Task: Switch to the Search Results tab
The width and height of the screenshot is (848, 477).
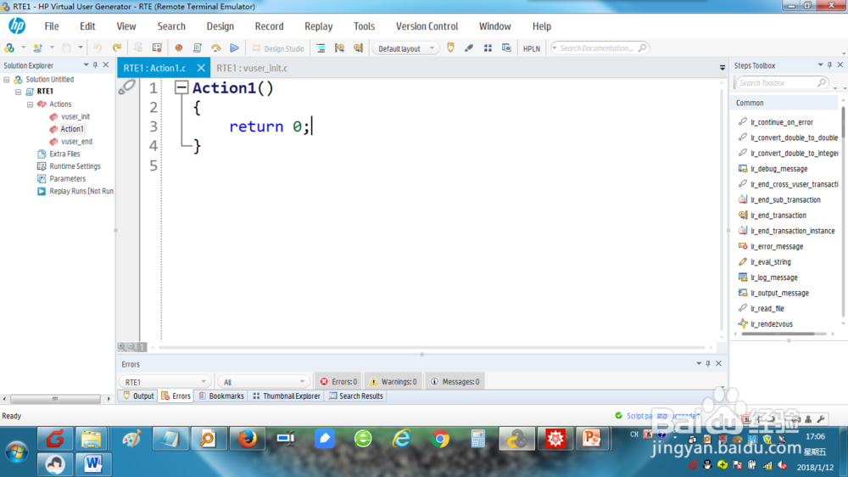Action: tap(356, 396)
